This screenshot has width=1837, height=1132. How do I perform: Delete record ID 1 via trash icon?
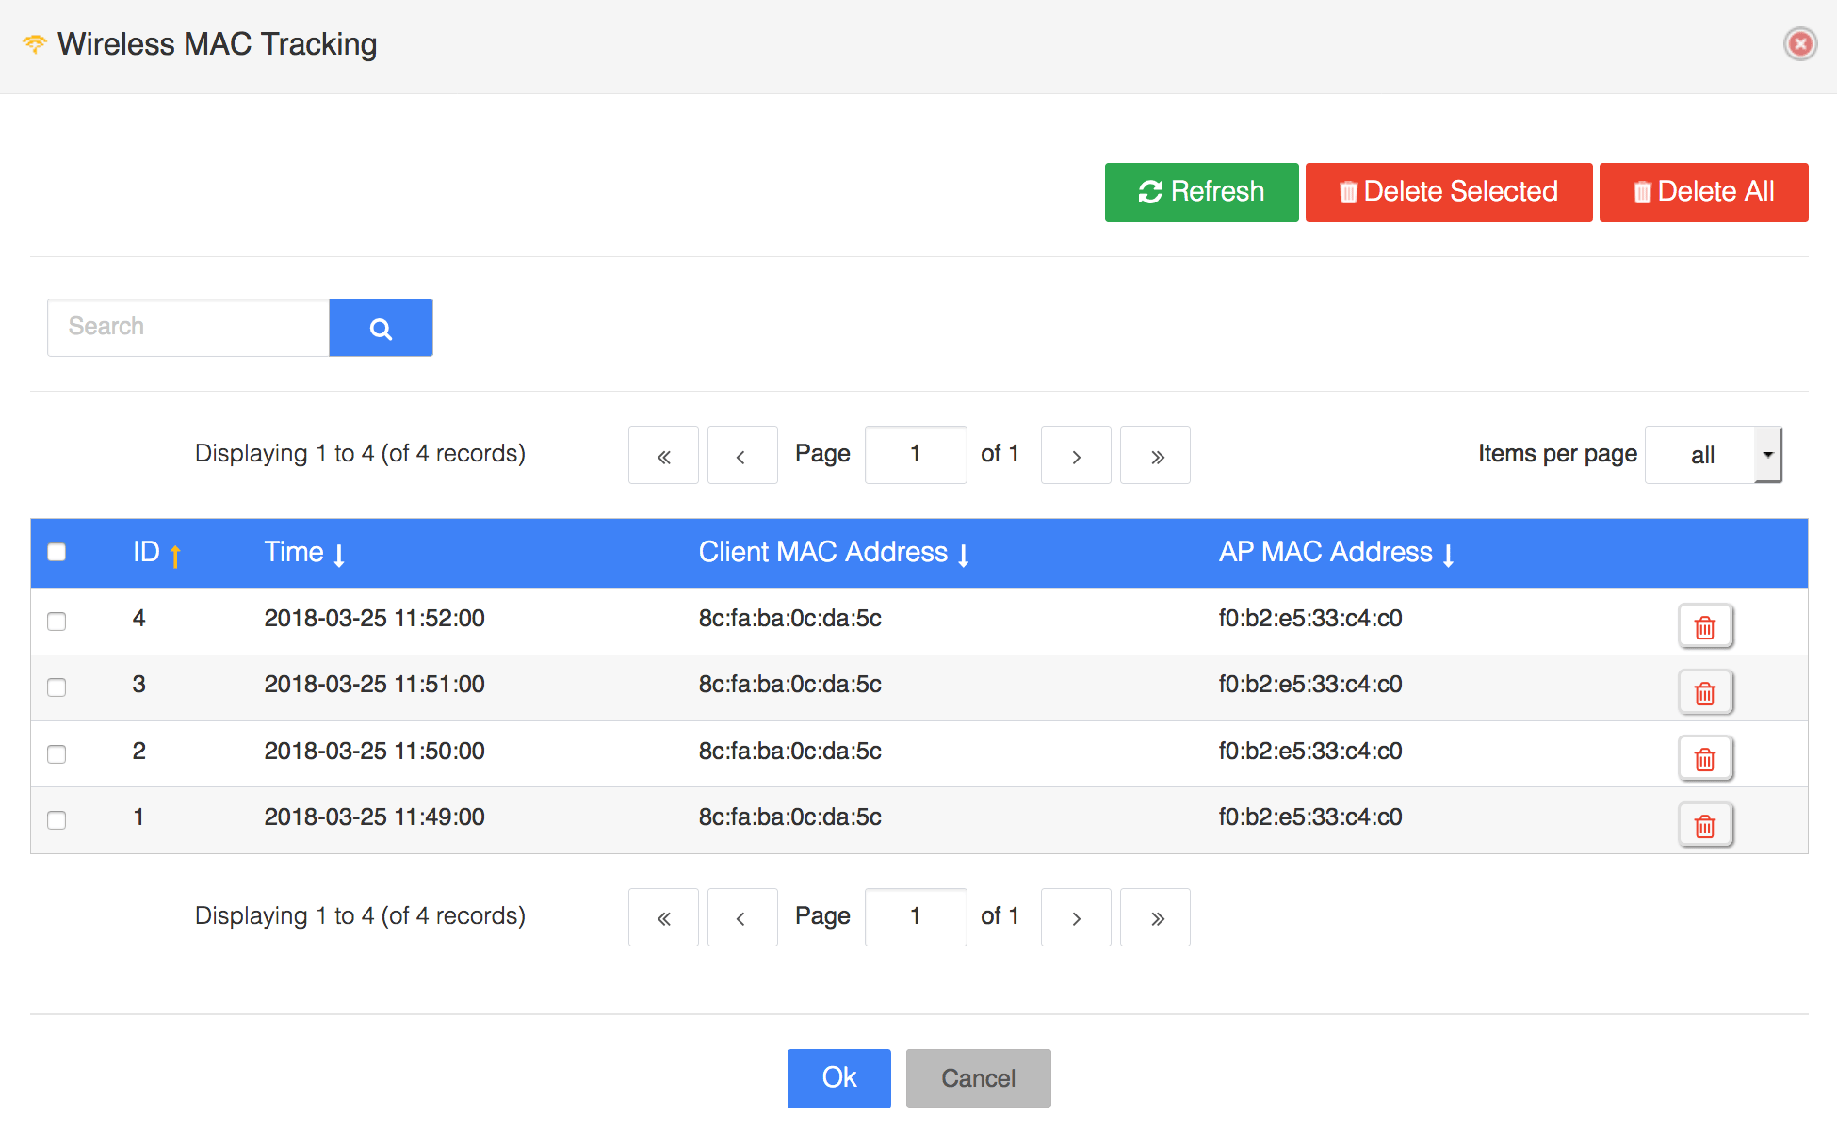[x=1704, y=826]
